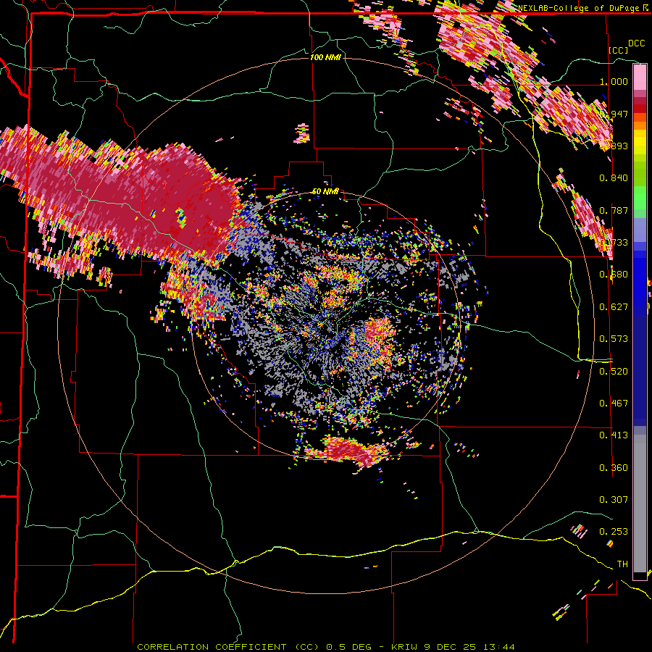
Task: Click the 0.253 legend value
Action: point(614,532)
